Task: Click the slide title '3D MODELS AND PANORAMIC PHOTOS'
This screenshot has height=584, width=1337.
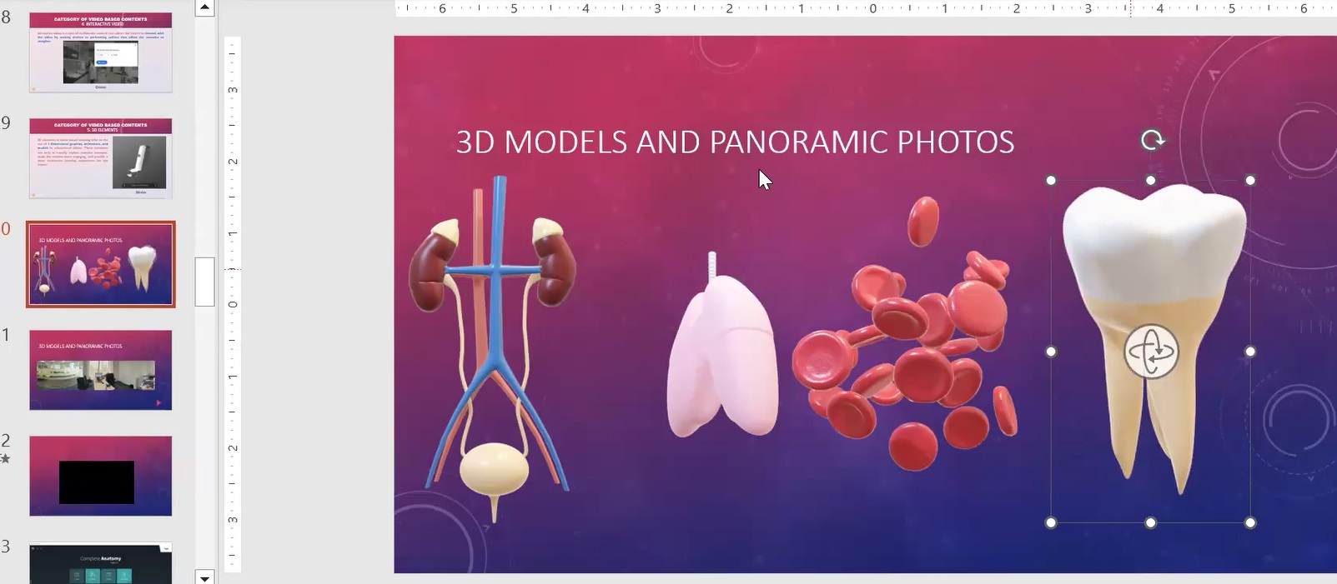Action: (735, 142)
